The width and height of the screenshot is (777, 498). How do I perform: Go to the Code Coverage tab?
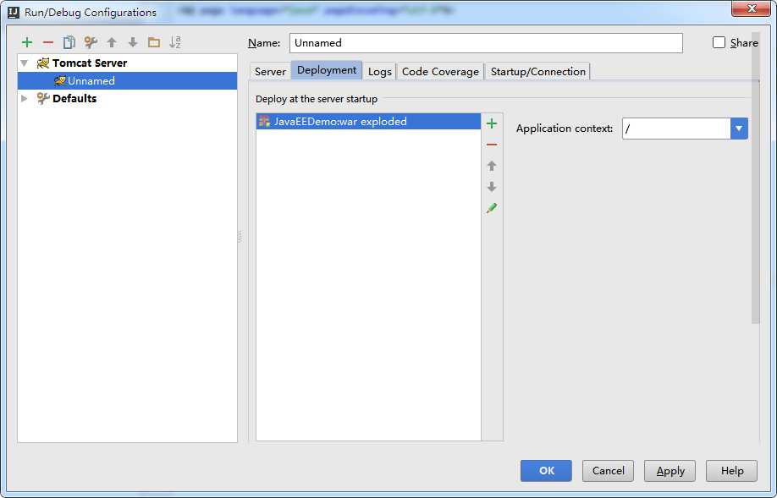(440, 71)
